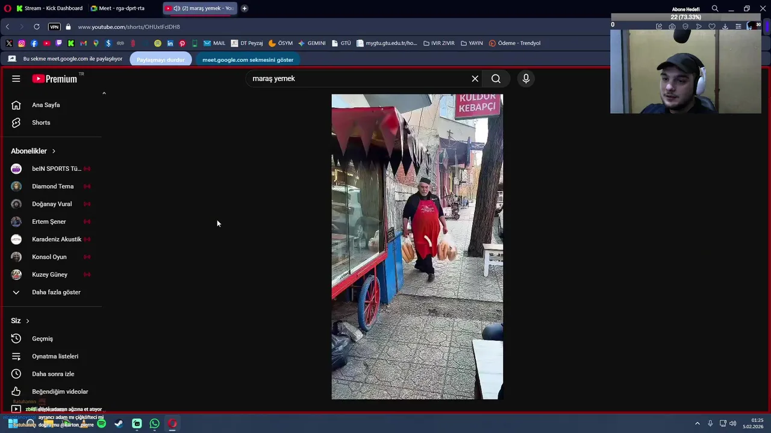Open the Twitch bookmark

tap(58, 43)
